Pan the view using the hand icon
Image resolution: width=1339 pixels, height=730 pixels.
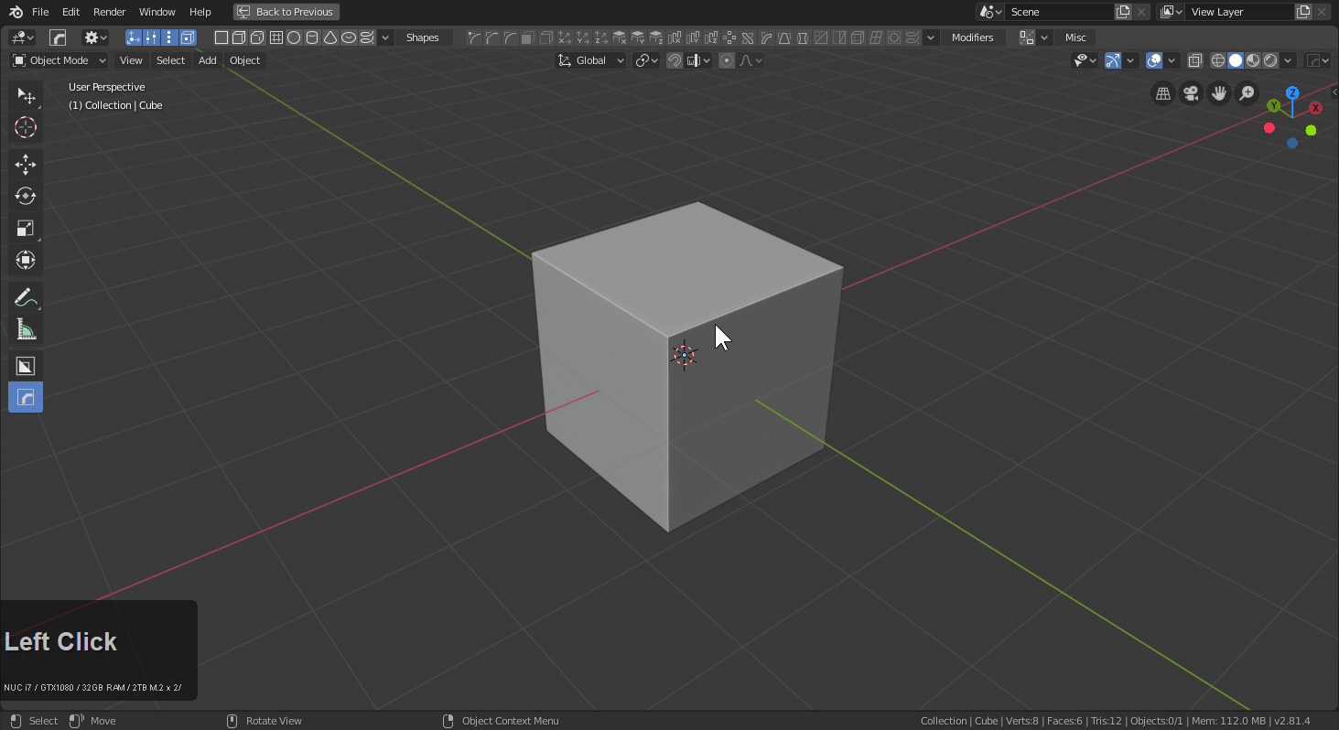coord(1218,93)
